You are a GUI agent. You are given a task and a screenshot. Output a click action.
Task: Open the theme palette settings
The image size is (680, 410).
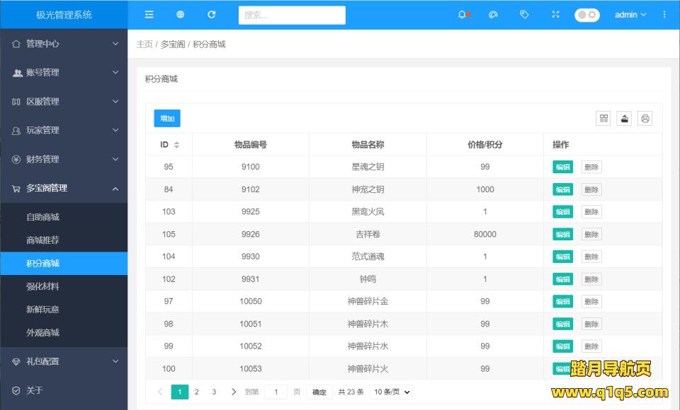click(492, 14)
